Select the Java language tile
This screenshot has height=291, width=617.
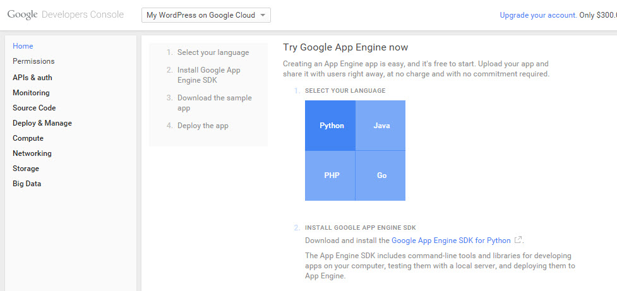click(x=381, y=126)
